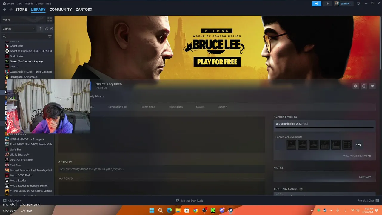Open the Community Hub link
Image resolution: width=382 pixels, height=215 pixels.
pyautogui.click(x=117, y=107)
